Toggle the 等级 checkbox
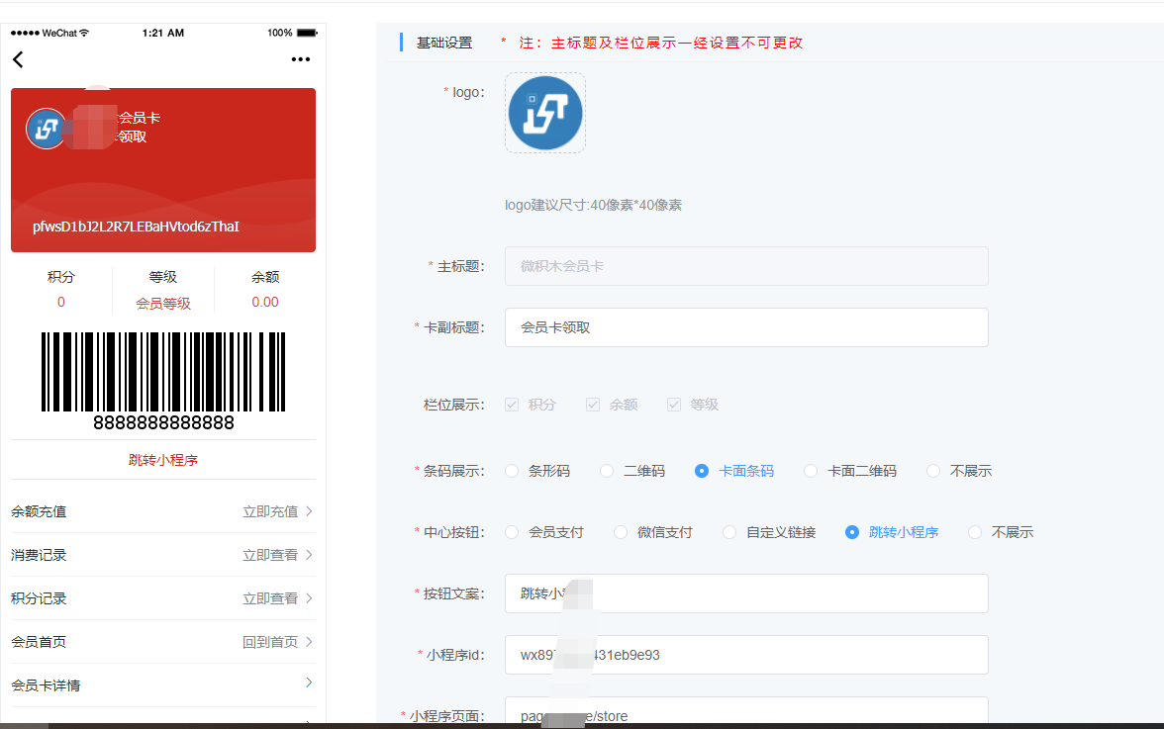 click(673, 405)
